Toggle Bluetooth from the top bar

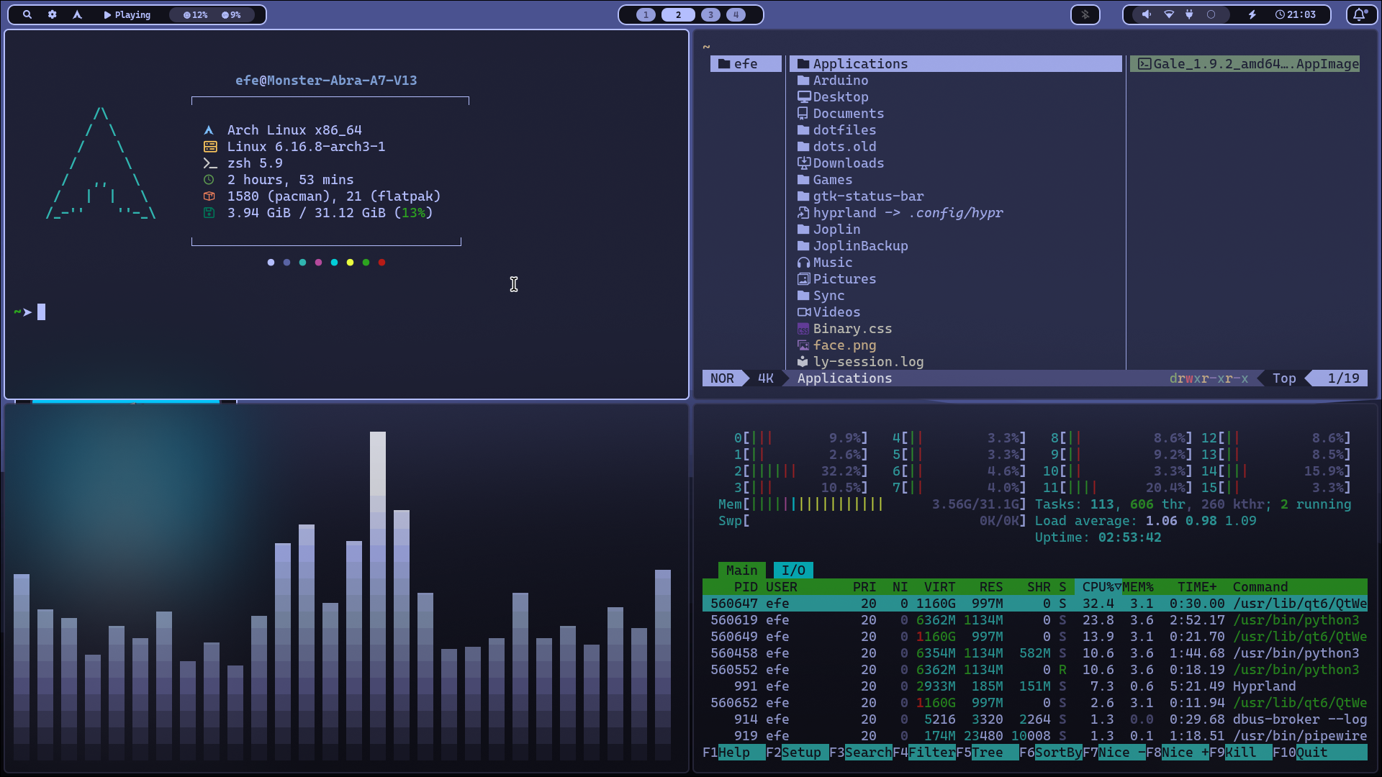pyautogui.click(x=1085, y=14)
